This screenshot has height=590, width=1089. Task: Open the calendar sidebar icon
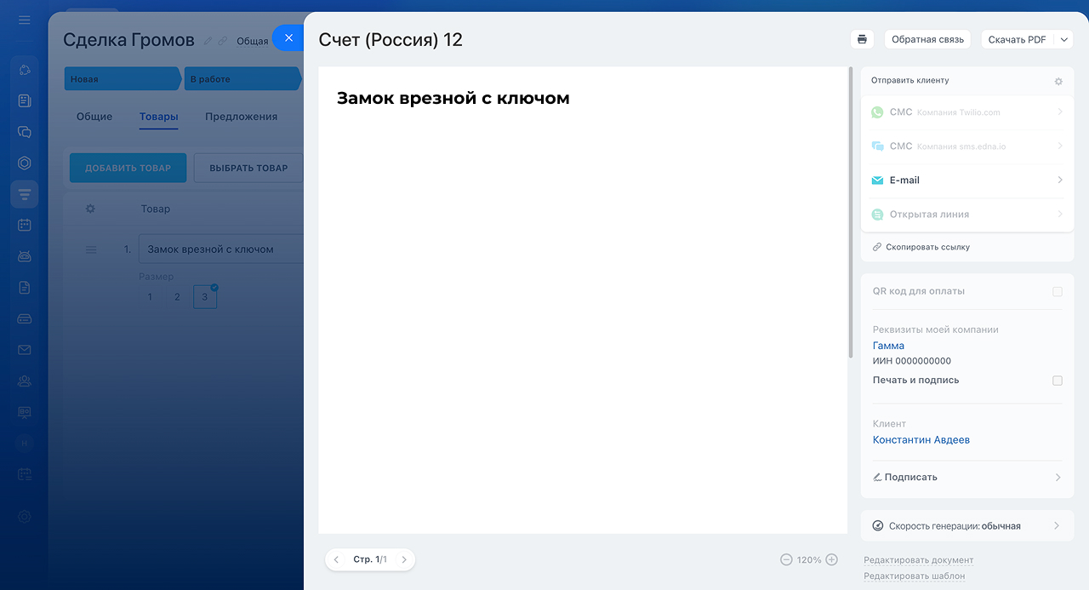point(24,225)
